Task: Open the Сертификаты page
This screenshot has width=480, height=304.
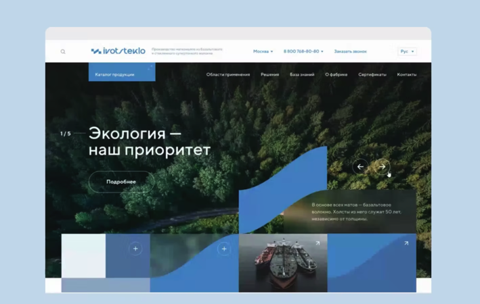Action: coord(372,74)
